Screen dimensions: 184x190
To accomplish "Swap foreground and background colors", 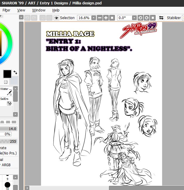I will (15, 72).
